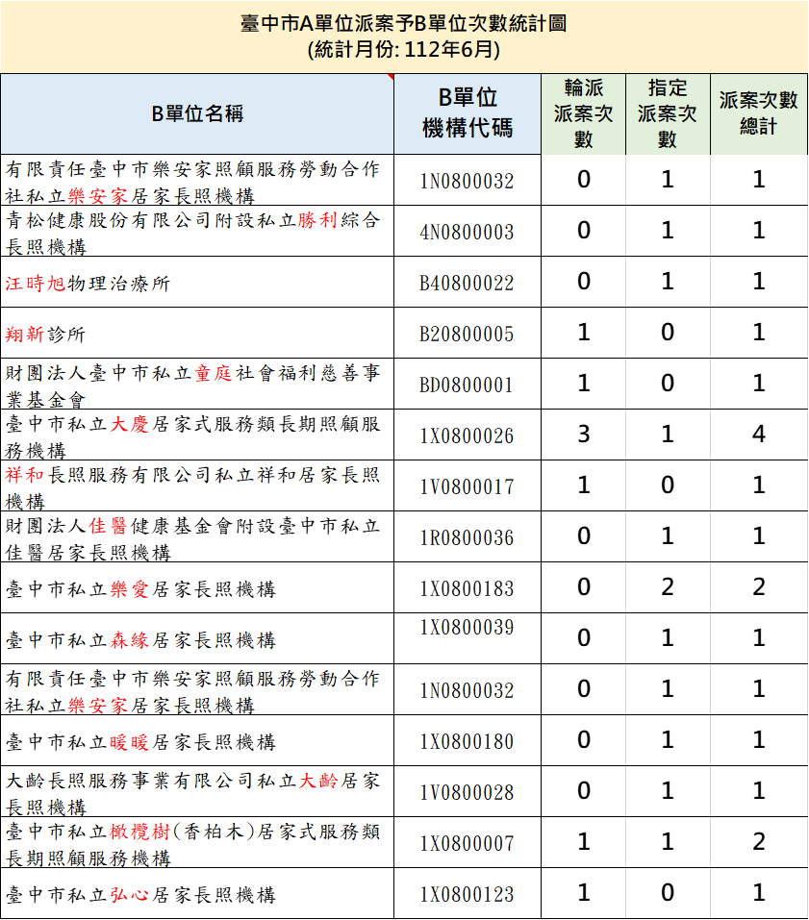
Task: Click the 指定 count 2 in the 樂愛 row
Action: pos(668,587)
